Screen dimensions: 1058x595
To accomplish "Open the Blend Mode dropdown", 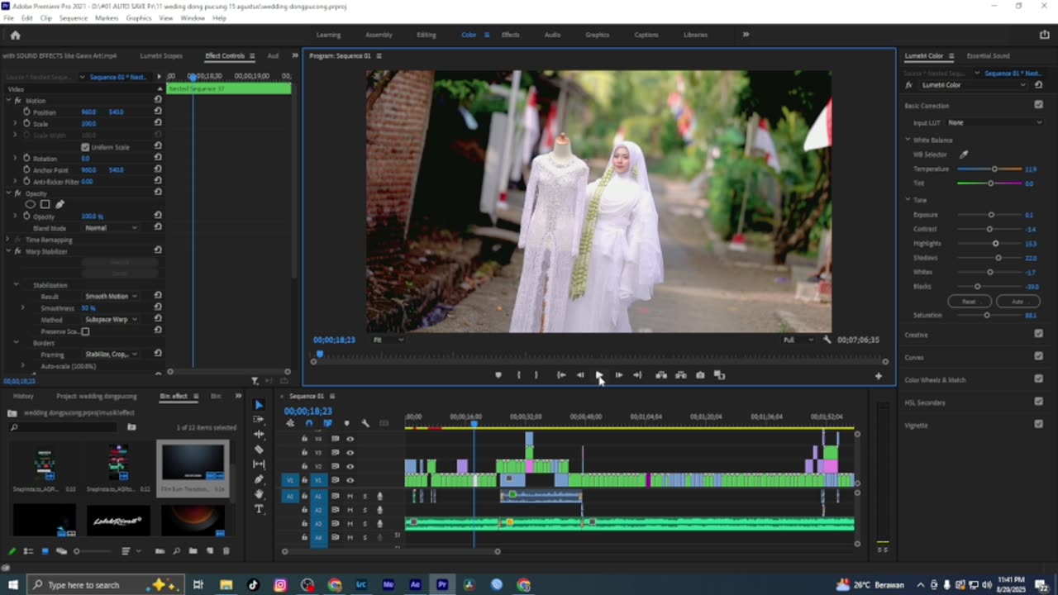I will pyautogui.click(x=111, y=227).
